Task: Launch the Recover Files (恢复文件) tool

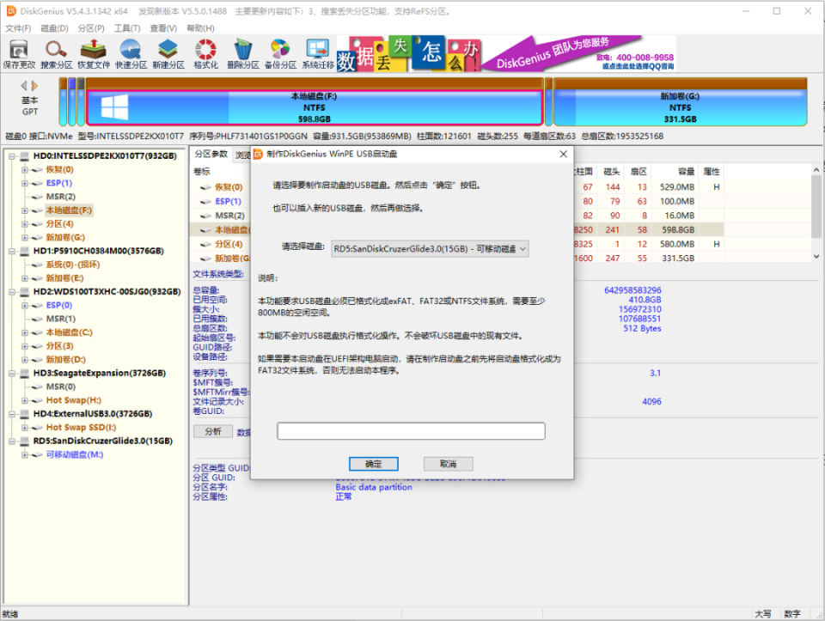Action: pos(94,53)
